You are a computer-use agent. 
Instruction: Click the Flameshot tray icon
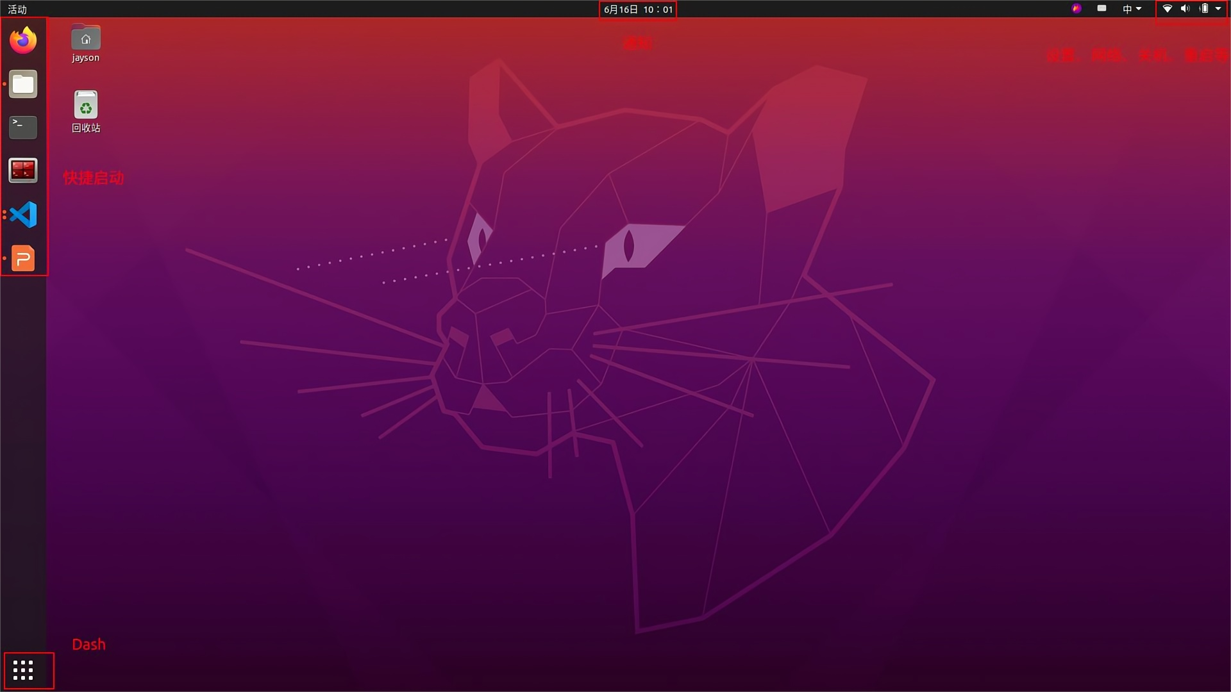pos(1076,9)
